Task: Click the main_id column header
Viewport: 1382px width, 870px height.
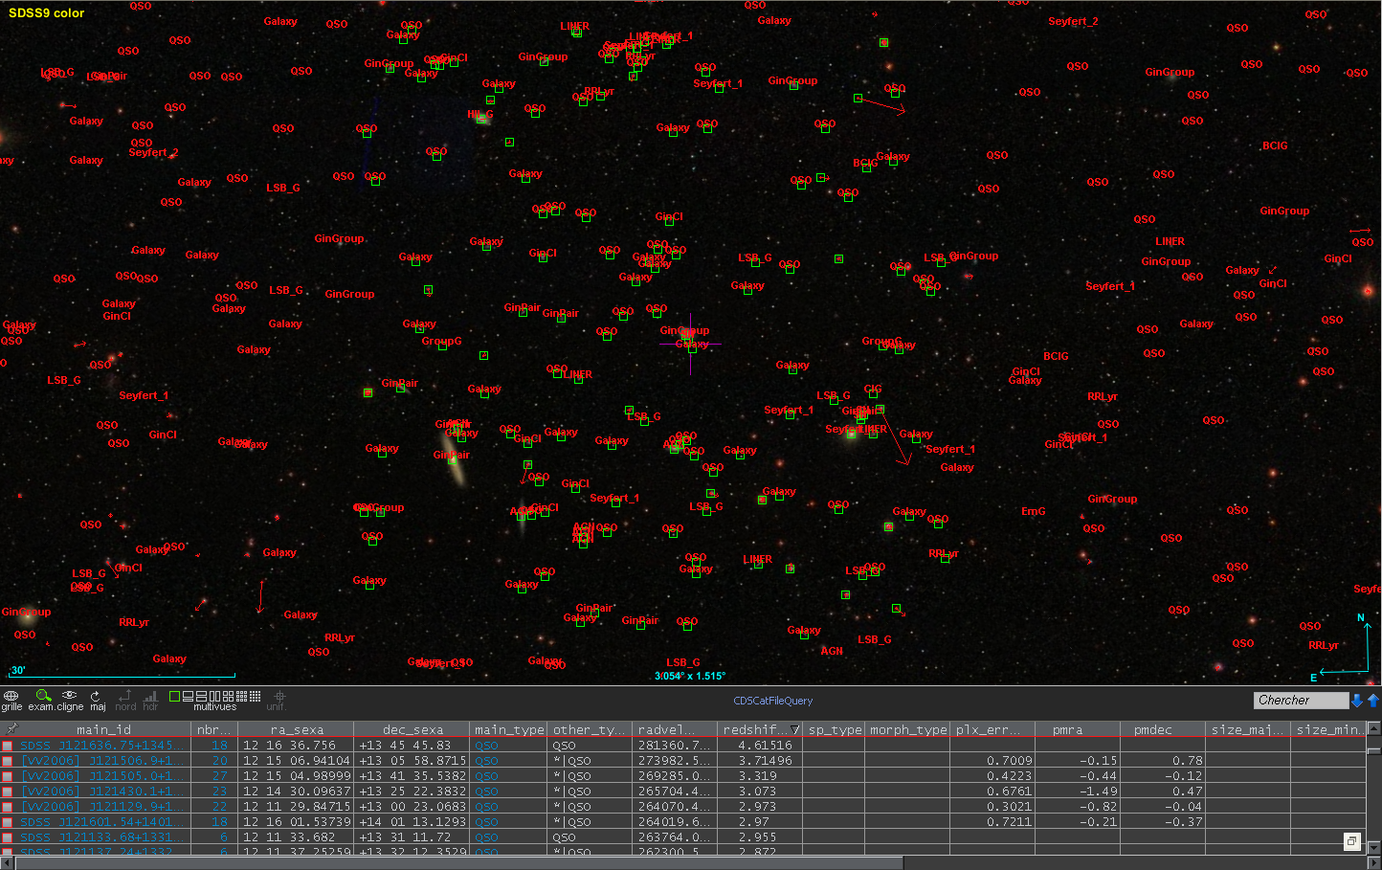Action: coord(104,729)
